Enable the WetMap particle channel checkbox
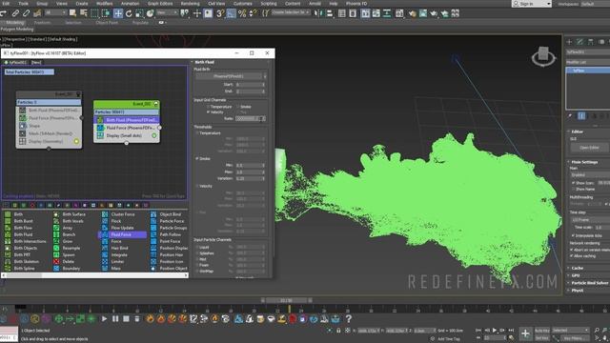 pyautogui.click(x=197, y=271)
